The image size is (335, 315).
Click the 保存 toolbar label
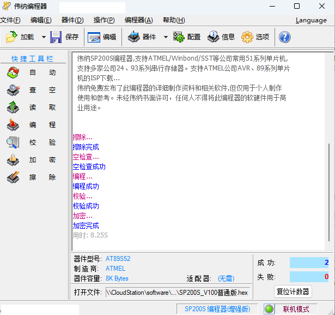72,37
